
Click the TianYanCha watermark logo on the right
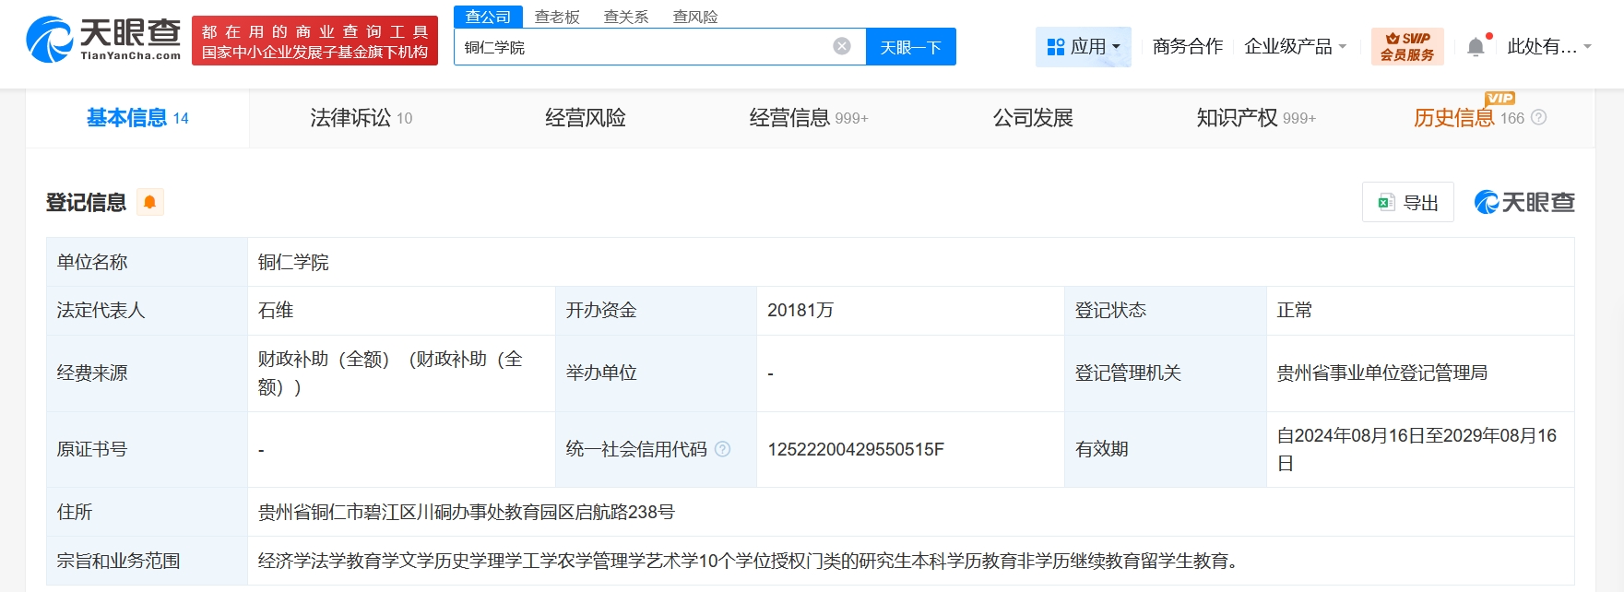(1523, 202)
